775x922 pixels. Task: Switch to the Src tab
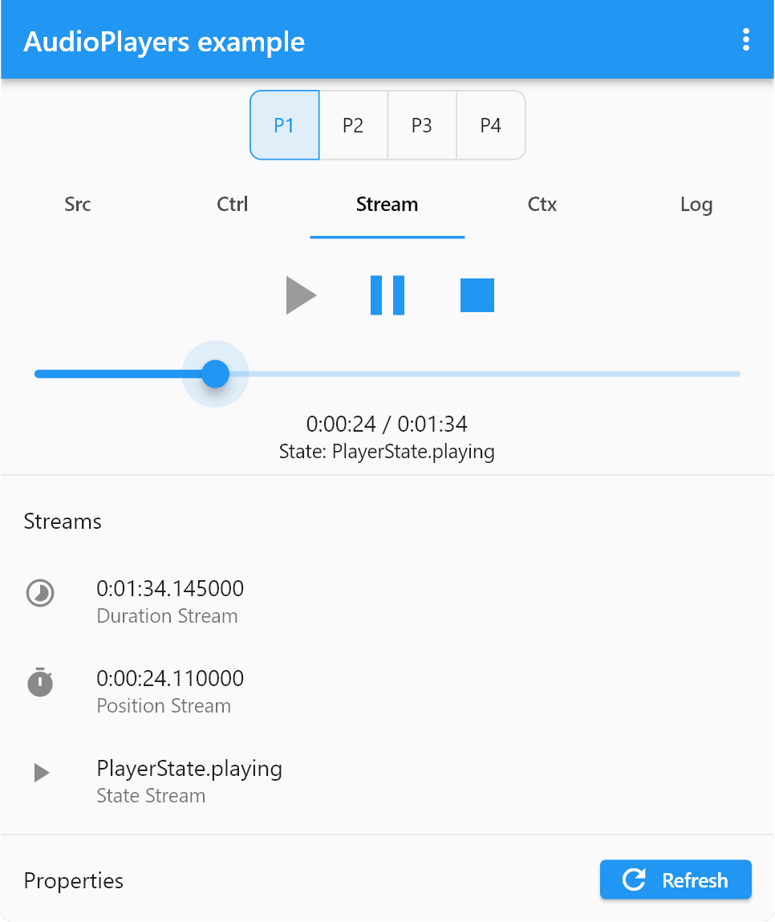point(77,205)
